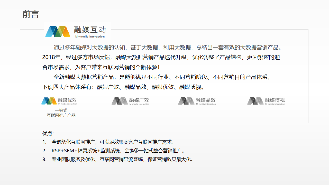Viewport: 329px width, 185px height.
Task: Click the 融媒品效 product name label
Action: tap(206, 100)
